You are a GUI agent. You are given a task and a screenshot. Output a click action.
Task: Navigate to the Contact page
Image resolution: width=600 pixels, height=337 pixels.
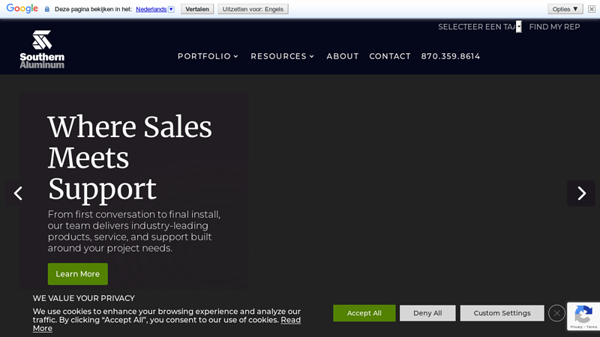[390, 56]
